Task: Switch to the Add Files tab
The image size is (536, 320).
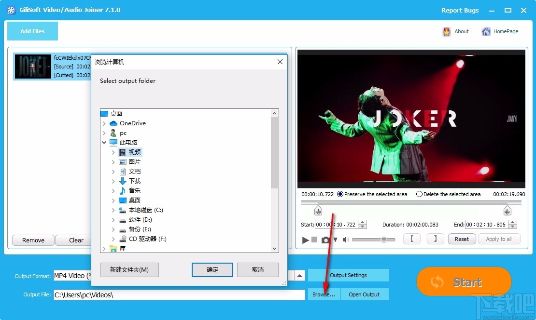Action: coord(32,31)
